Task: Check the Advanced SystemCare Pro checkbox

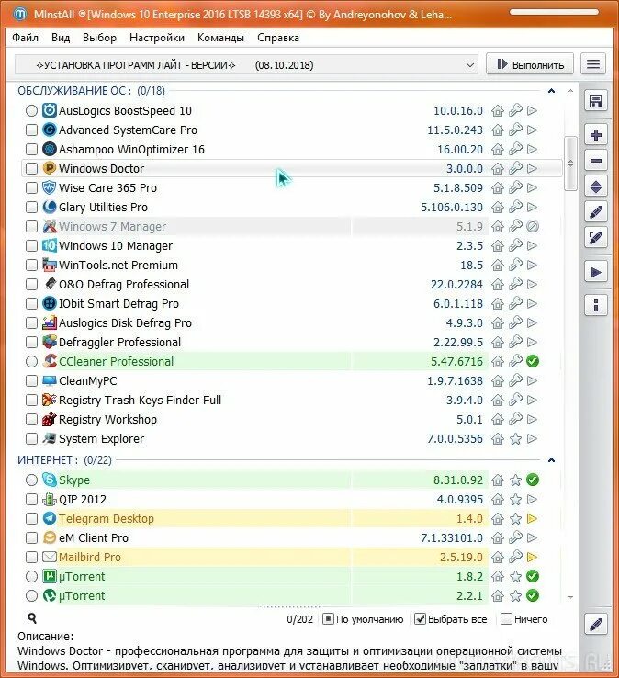Action: (31, 130)
